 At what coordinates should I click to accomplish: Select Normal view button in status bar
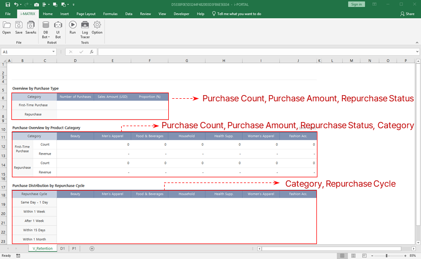[342, 255]
